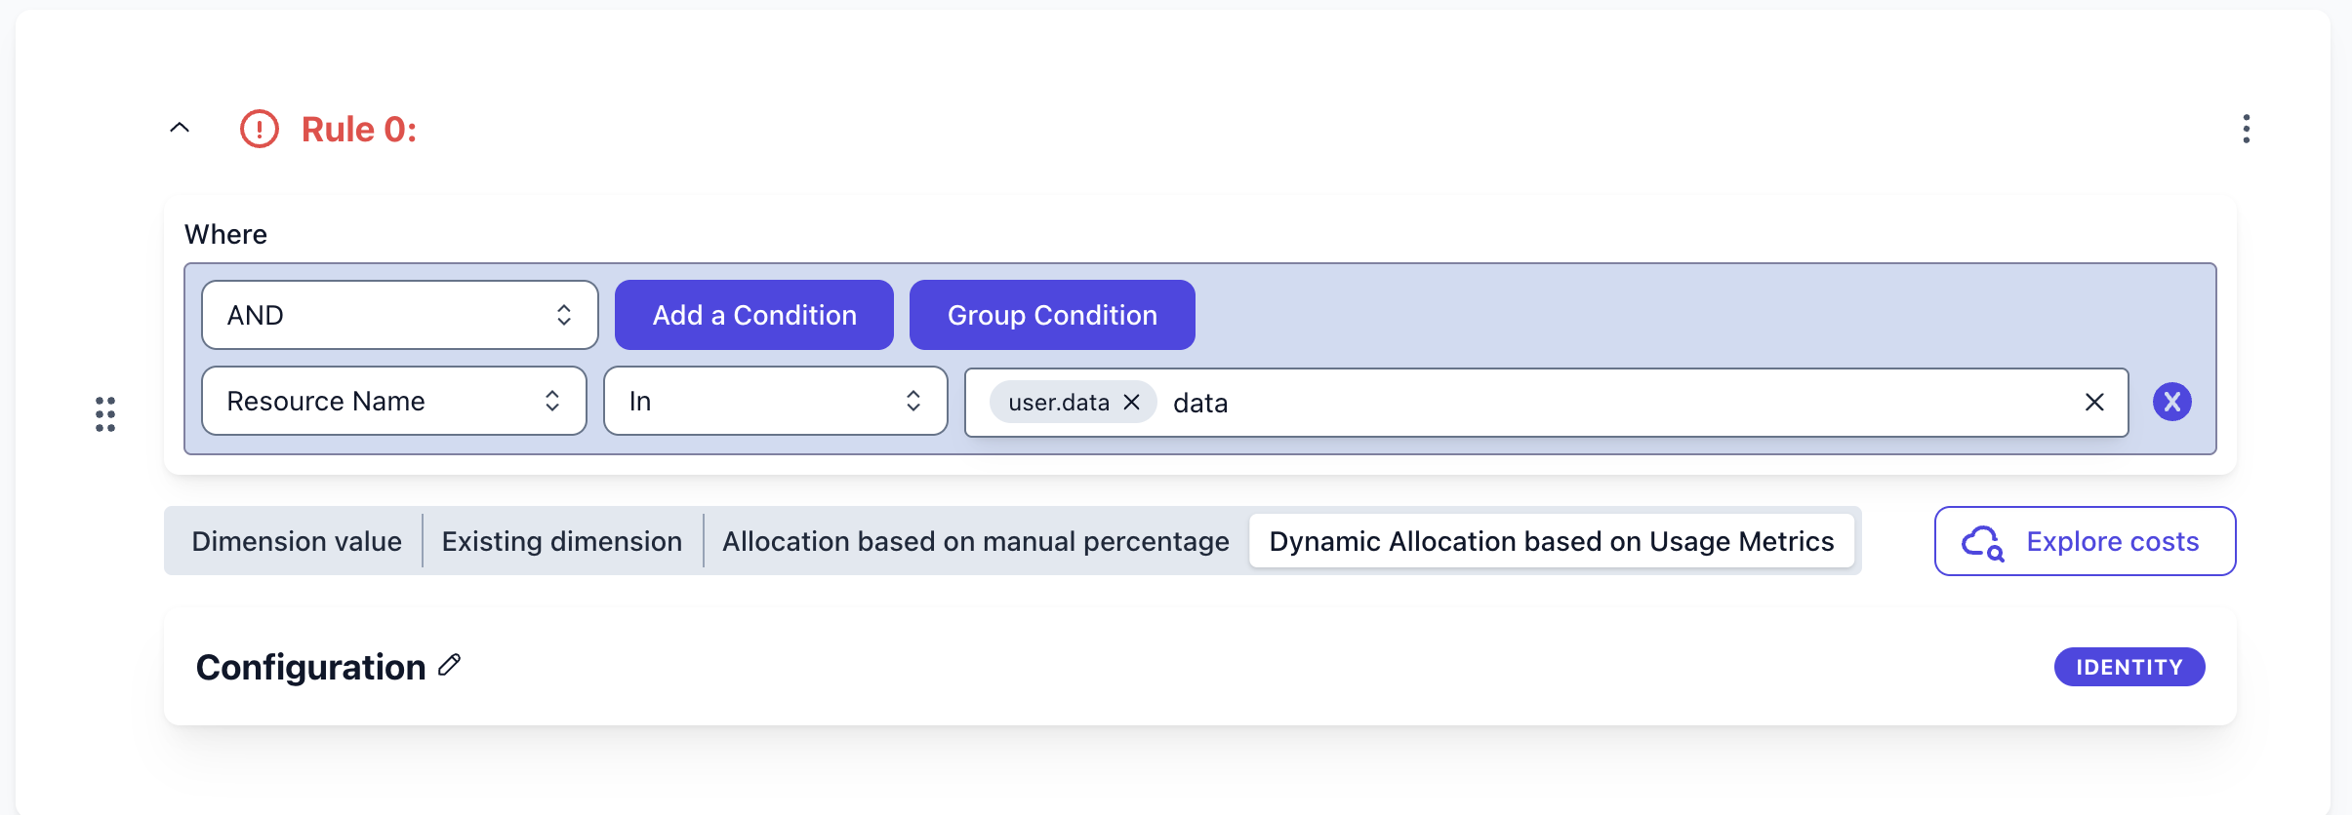Viewport: 2352px width, 815px height.
Task: Select Dynamic Allocation based on Usage Metrics
Action: 1551,541
